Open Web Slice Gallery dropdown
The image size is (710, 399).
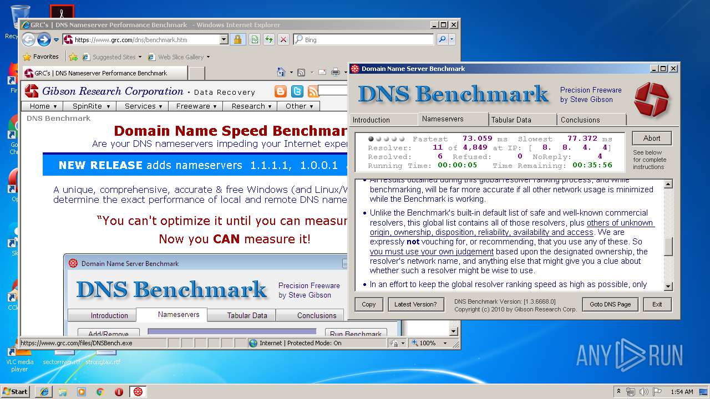[179, 57]
